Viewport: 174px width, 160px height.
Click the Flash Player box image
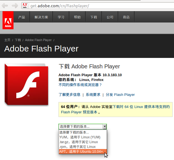(x=26, y=84)
